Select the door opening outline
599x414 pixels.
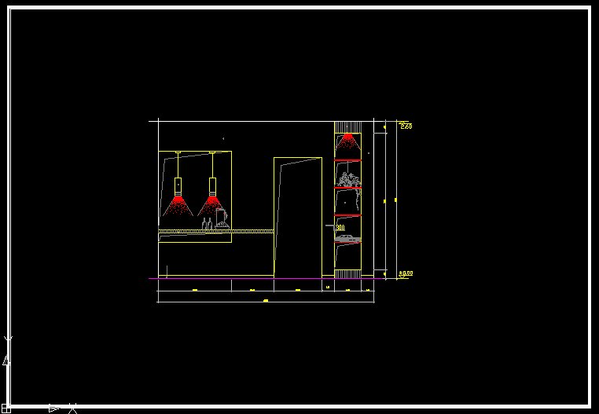click(297, 216)
